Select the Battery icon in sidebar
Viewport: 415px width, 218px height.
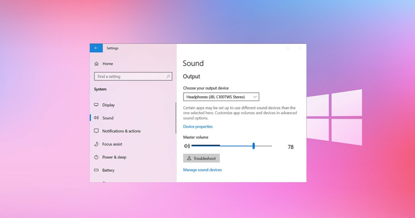(96, 170)
